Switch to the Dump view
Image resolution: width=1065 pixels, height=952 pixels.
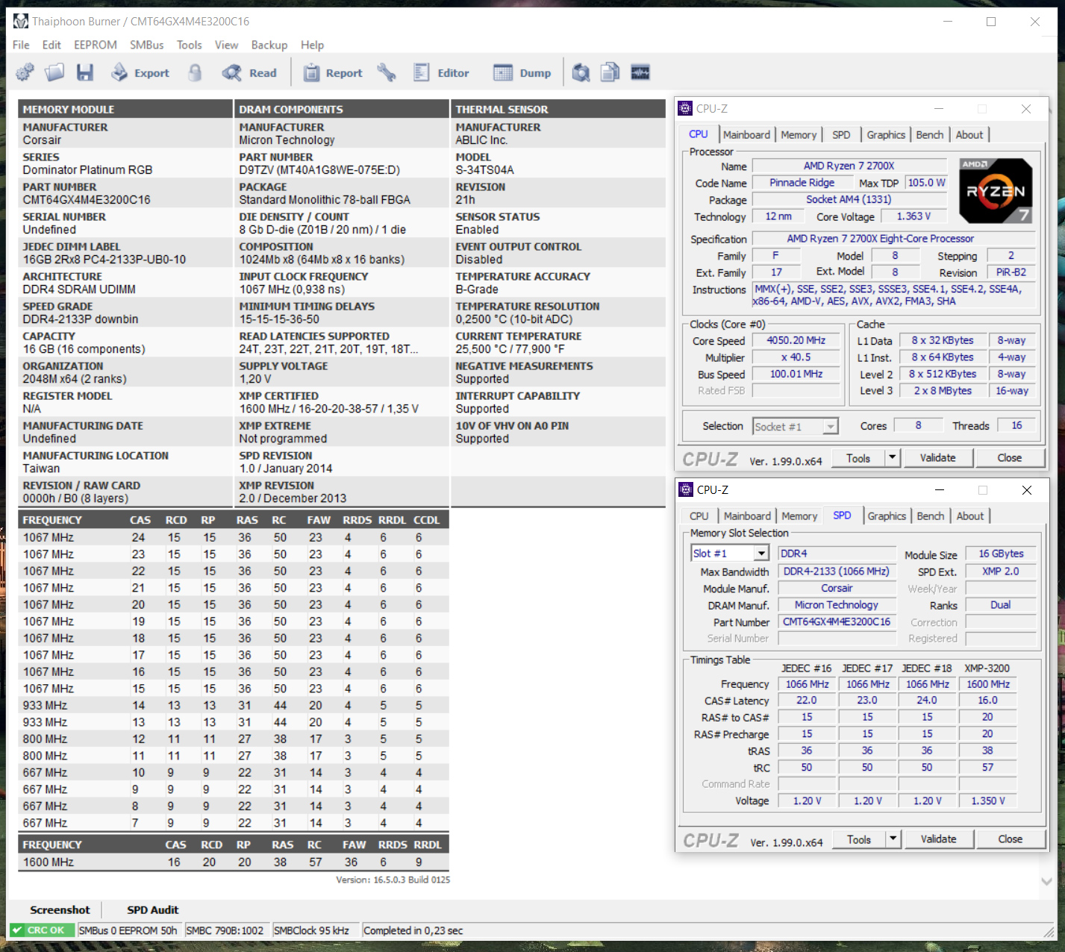pos(522,72)
